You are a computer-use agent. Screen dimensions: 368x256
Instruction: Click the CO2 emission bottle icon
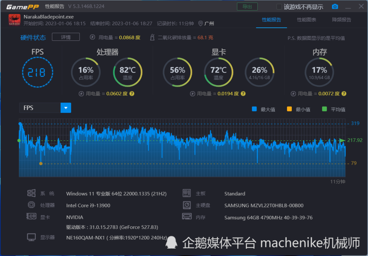coord(152,37)
